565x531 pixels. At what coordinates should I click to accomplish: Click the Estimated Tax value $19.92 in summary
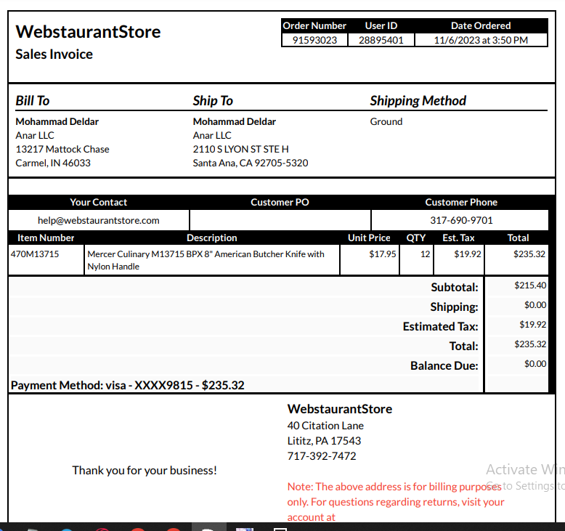(532, 325)
